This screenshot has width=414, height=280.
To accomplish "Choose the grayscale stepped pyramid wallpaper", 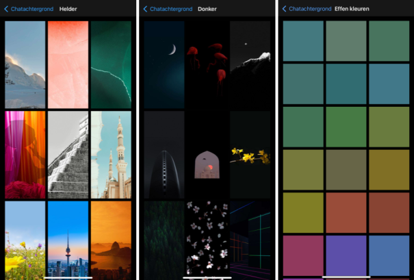I will [x=68, y=155].
